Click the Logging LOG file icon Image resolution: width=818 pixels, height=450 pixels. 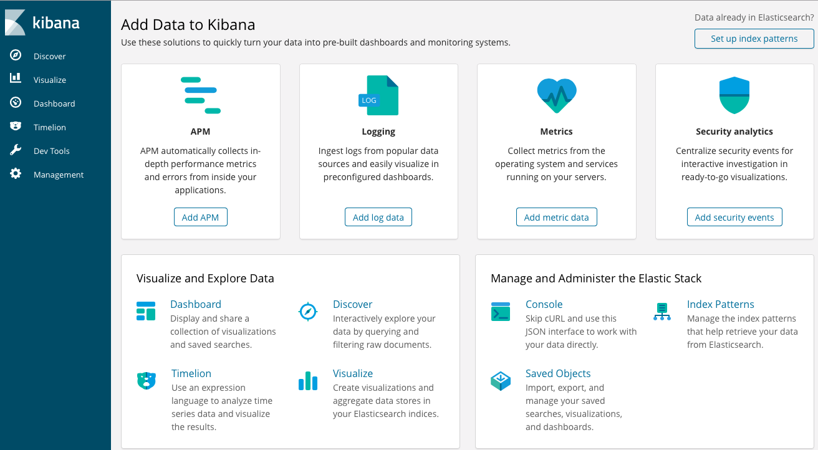[378, 95]
